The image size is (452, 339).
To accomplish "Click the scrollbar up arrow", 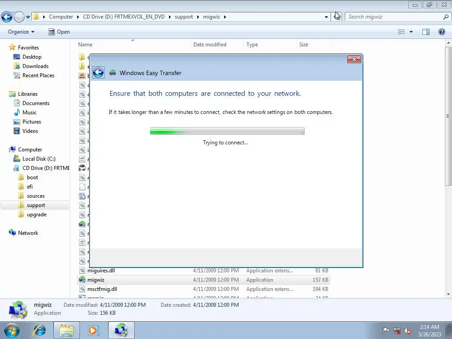I will point(448,43).
